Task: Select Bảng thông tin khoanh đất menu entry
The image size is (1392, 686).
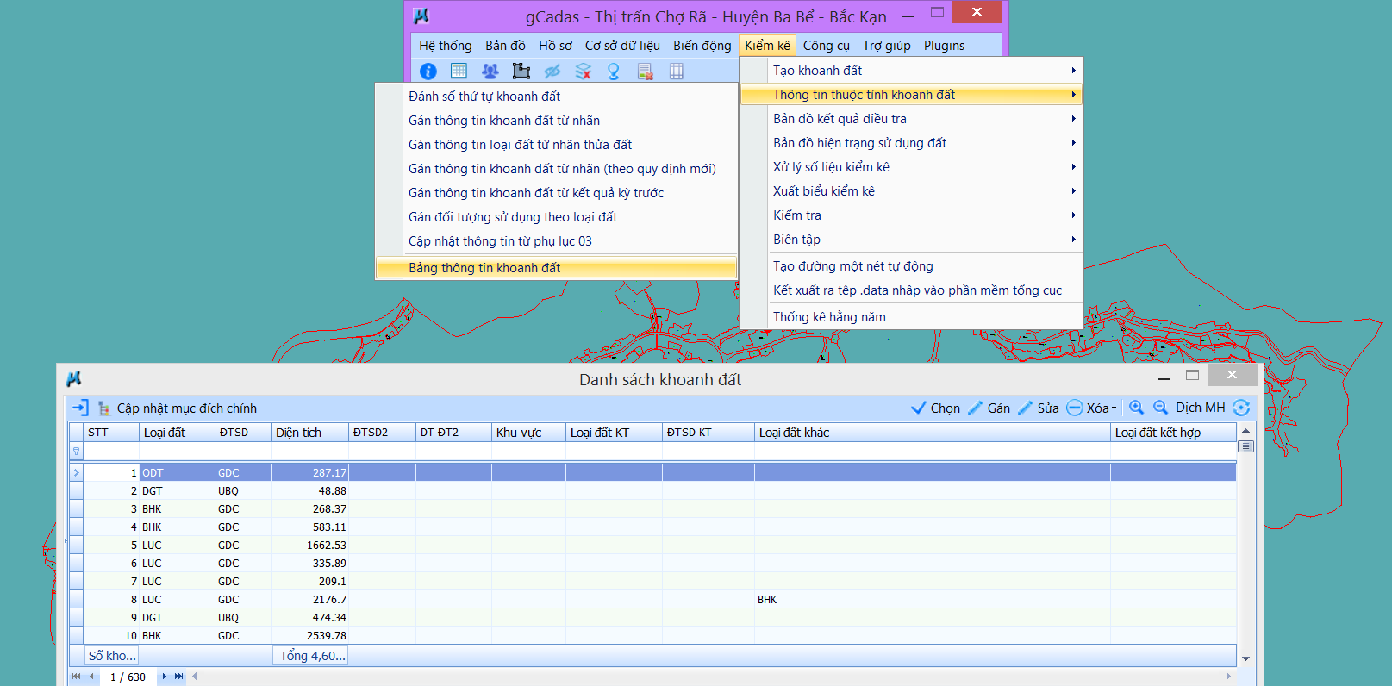Action: [x=484, y=268]
